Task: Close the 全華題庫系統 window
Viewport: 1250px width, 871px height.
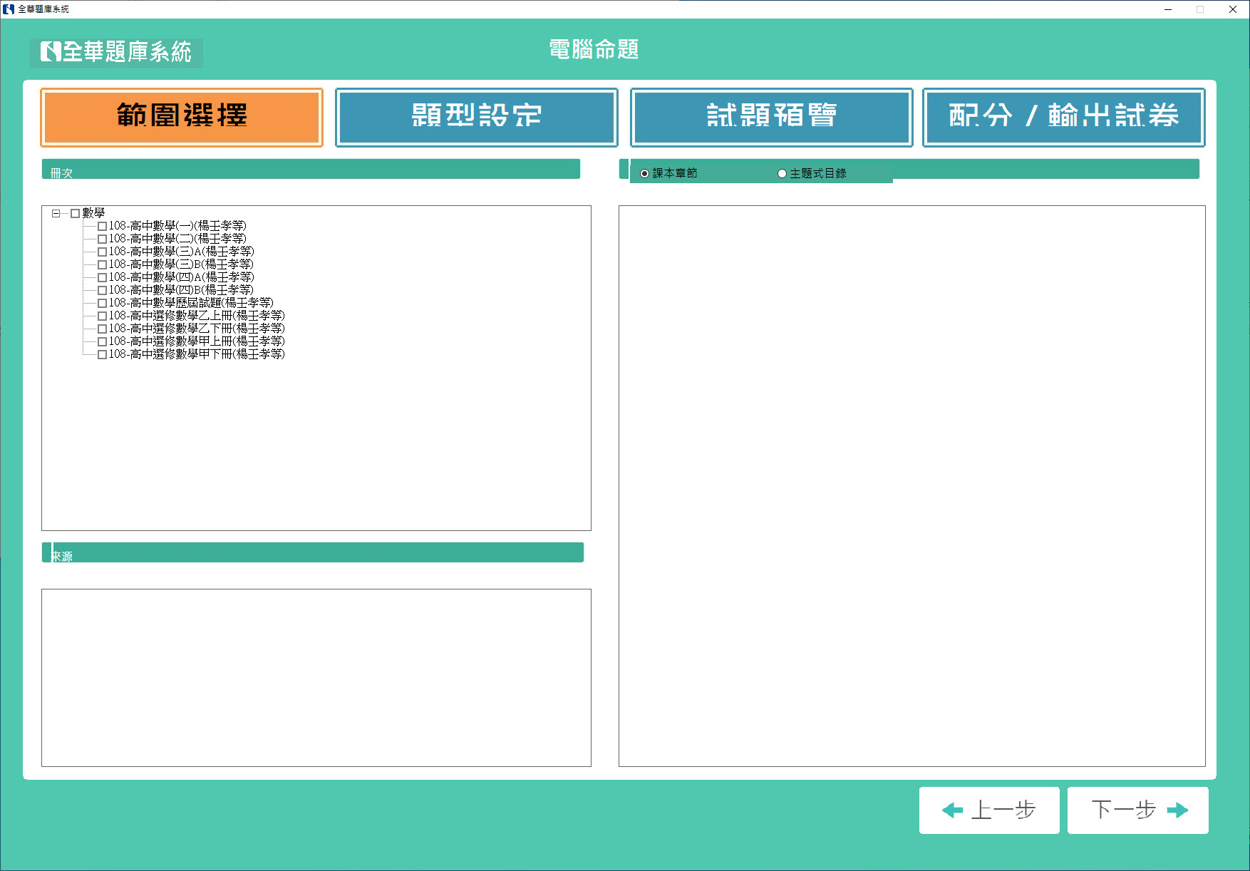Action: 1232,9
